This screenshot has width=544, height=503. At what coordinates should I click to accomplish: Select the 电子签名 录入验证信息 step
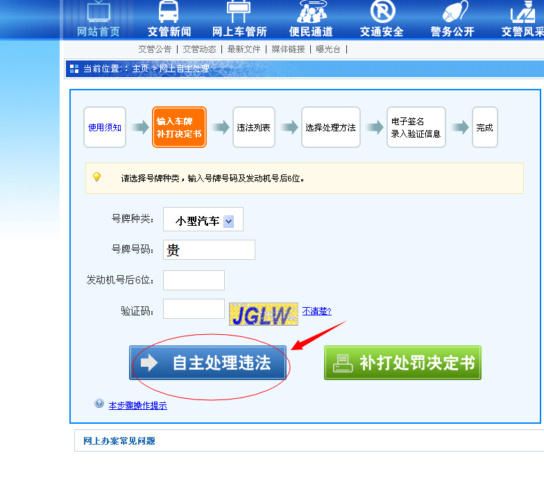point(416,128)
